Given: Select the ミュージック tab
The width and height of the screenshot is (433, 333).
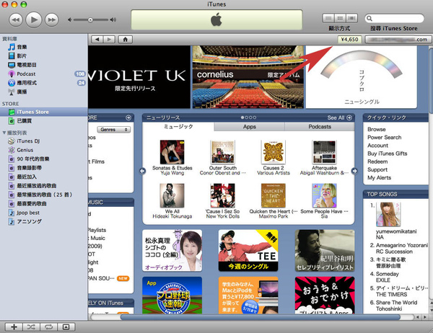Looking at the screenshot, I should pos(178,127).
